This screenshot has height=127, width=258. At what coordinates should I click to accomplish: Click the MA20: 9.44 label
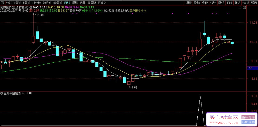pyautogui.click(x=71, y=7)
